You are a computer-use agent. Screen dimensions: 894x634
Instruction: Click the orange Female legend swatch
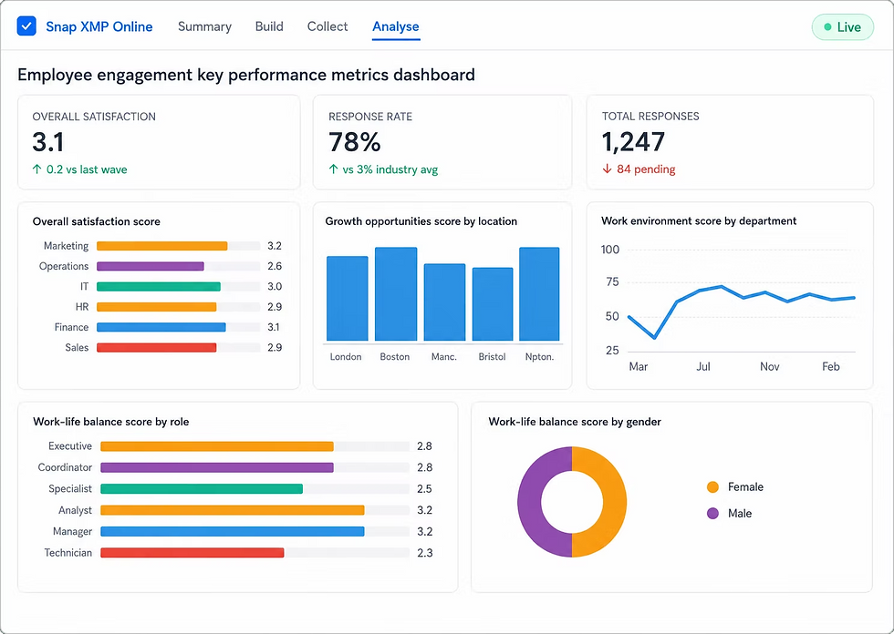(x=712, y=487)
